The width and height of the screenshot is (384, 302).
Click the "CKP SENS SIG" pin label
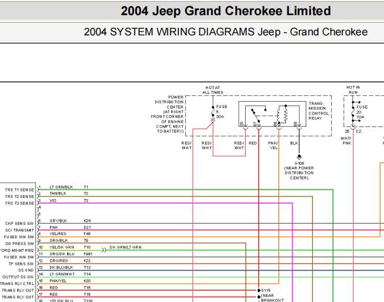(x=20, y=224)
